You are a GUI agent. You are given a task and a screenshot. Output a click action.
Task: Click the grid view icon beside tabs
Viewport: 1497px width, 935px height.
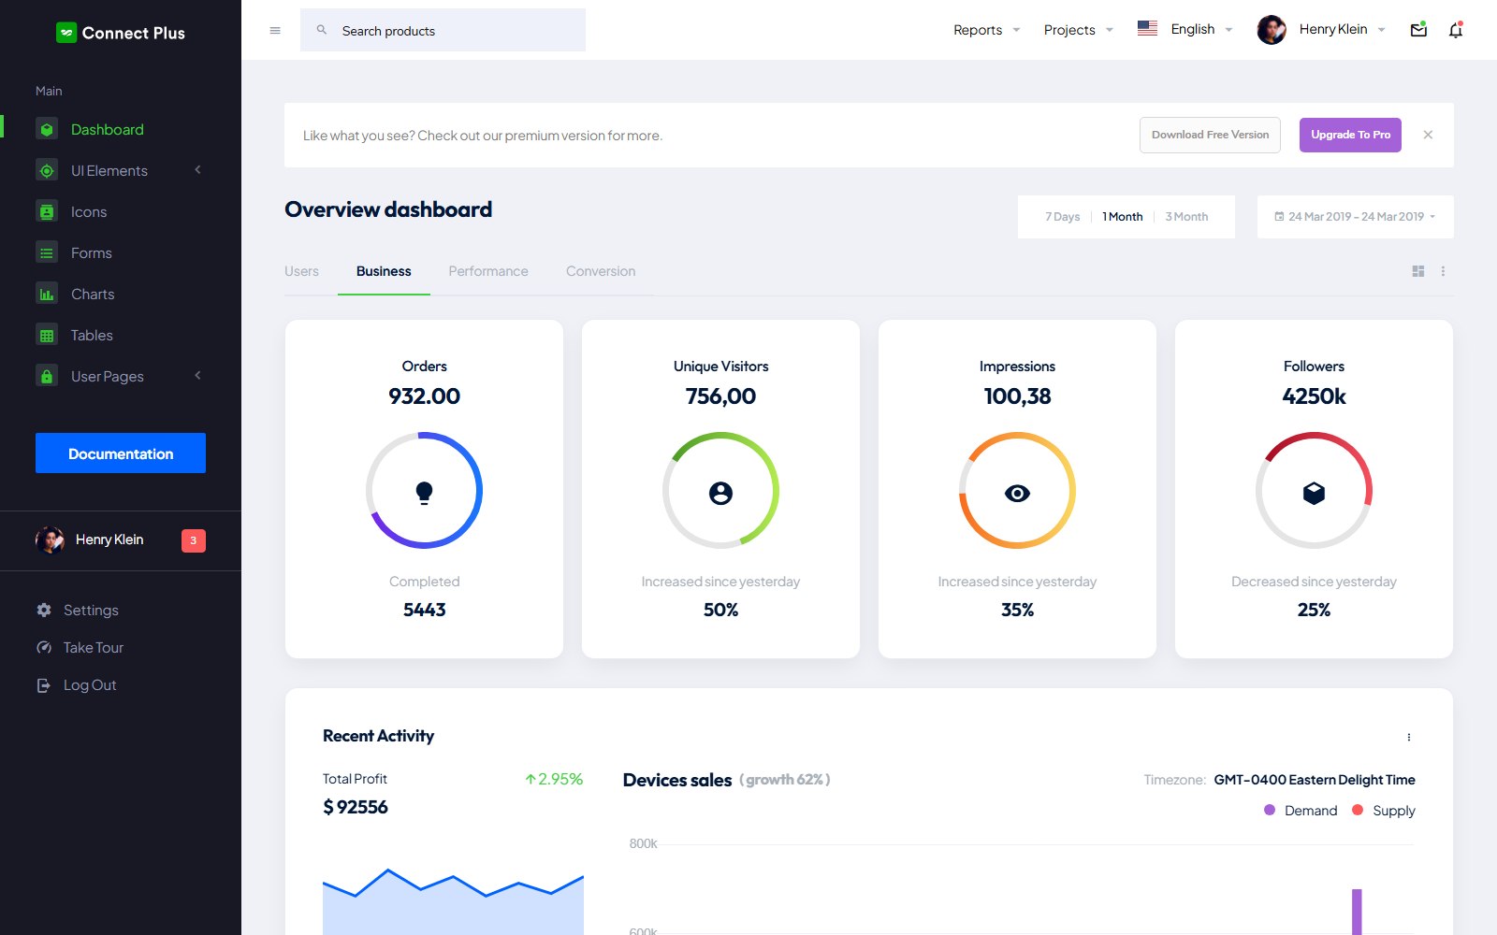[x=1418, y=271]
